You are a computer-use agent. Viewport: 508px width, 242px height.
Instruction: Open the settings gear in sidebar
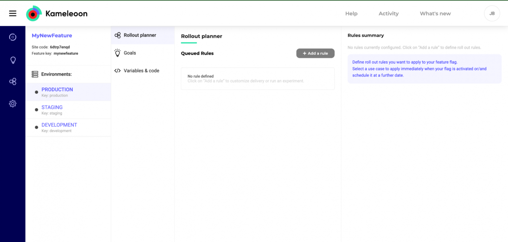tap(13, 104)
